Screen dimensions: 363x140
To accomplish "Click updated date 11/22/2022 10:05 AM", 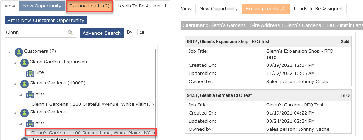I will [290, 74].
